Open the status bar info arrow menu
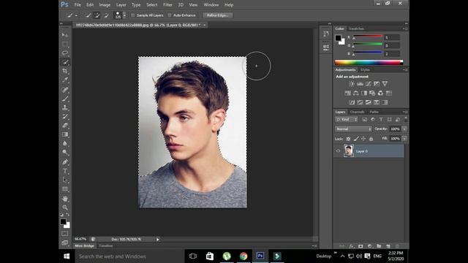Screen dimensions: 468x263 pyautogui.click(x=158, y=239)
